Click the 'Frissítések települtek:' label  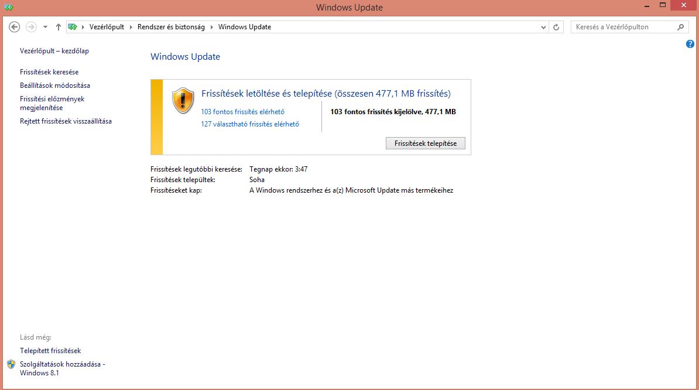[183, 180]
